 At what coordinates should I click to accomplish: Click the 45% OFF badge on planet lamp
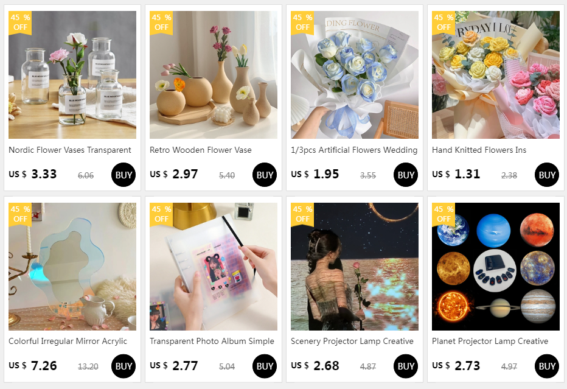[443, 214]
